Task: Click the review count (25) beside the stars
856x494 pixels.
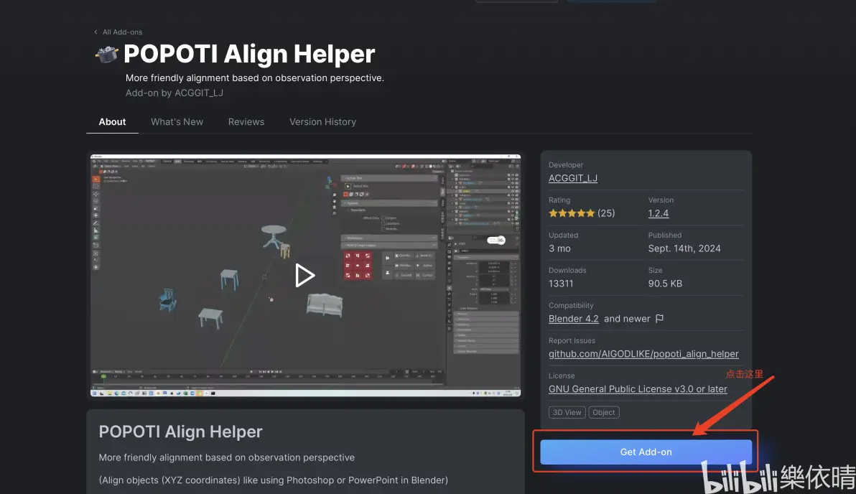Action: tap(606, 213)
